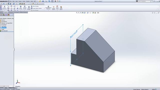Activate the Rapid Sketch tool
The image size is (160, 90).
[x=61, y=8]
